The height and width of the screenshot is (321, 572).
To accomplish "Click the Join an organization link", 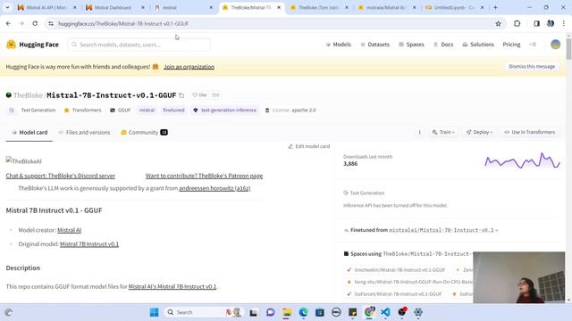I will click(x=189, y=67).
